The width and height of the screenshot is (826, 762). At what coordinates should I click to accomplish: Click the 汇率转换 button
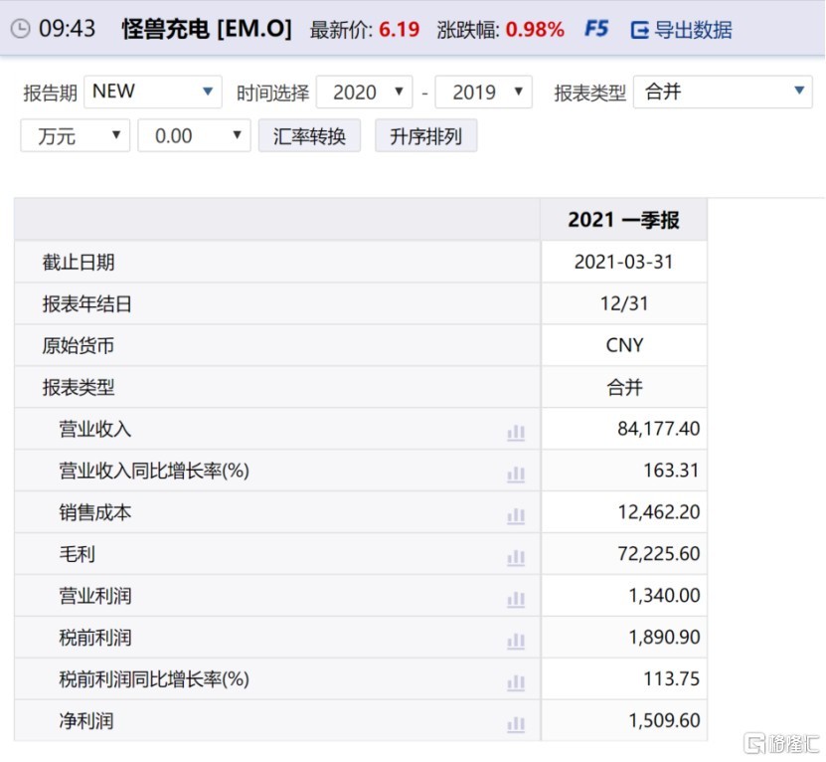click(x=309, y=135)
